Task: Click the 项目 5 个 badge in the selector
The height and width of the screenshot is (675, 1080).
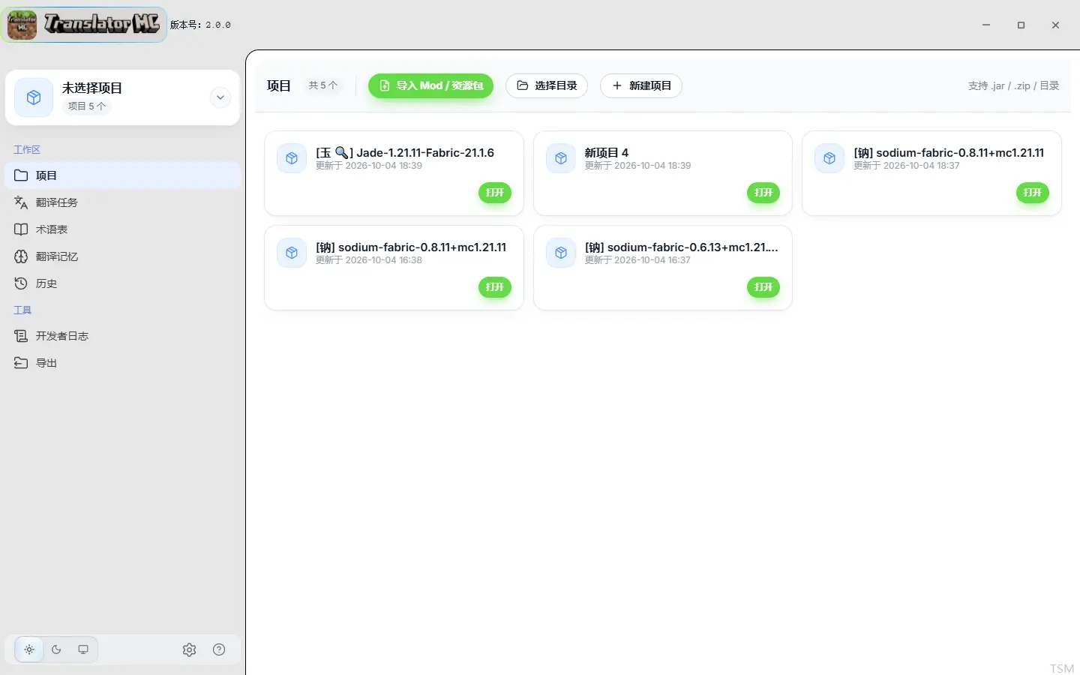Action: tap(87, 106)
